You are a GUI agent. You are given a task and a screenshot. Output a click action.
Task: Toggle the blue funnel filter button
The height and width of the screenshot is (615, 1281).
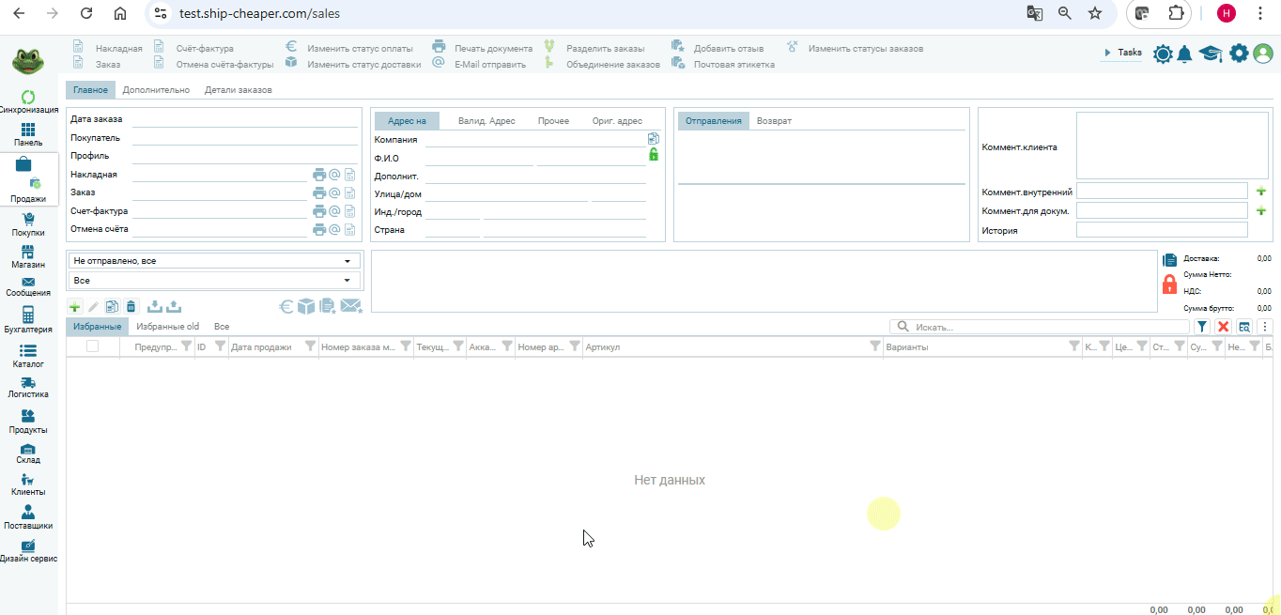point(1202,327)
